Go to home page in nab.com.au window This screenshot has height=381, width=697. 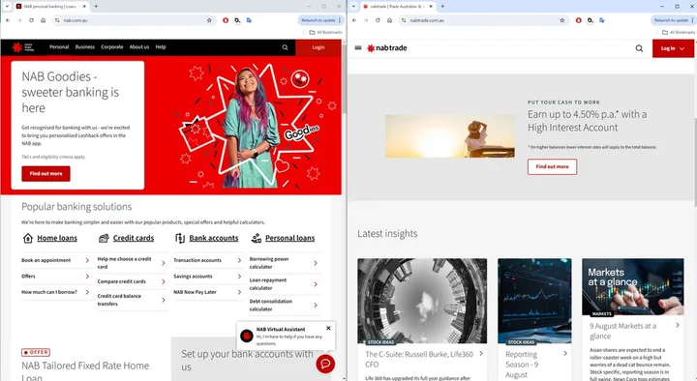coord(44,20)
